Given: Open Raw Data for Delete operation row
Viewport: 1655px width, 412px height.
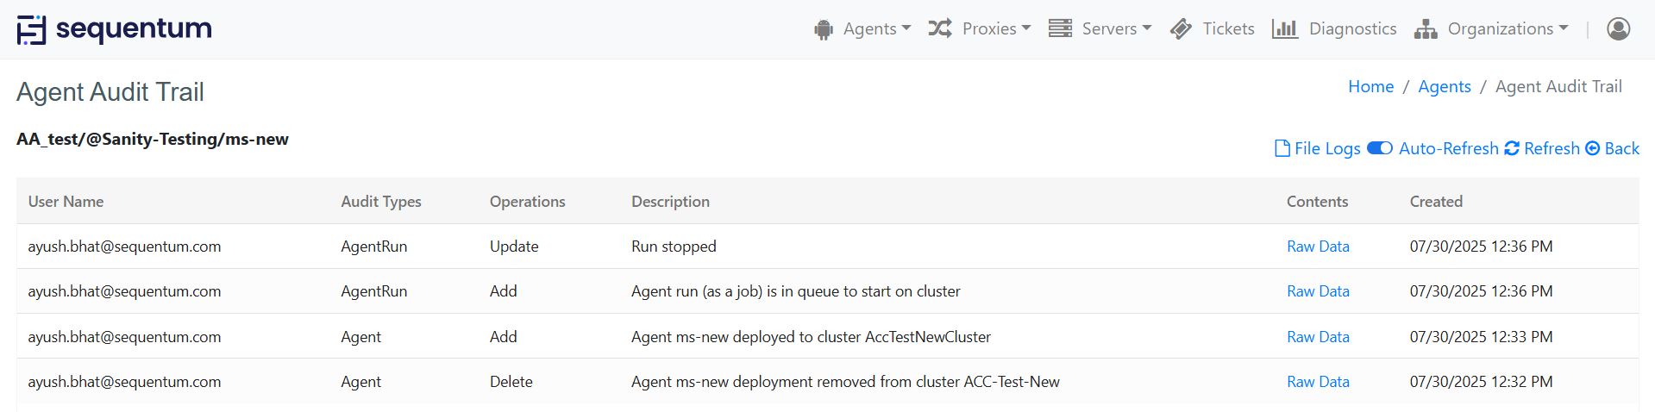Looking at the screenshot, I should pos(1318,382).
